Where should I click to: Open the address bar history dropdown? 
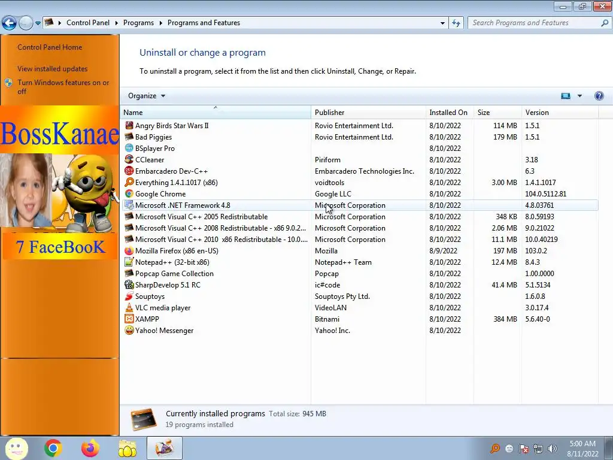tap(442, 23)
